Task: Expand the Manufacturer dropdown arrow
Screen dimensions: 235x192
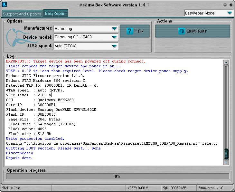Action: pyautogui.click(x=114, y=28)
